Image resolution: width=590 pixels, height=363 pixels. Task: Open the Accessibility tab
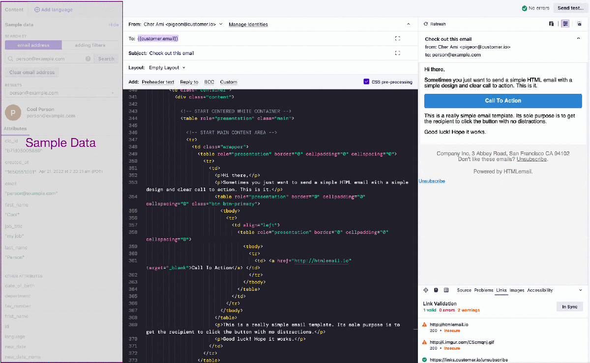click(x=540, y=290)
